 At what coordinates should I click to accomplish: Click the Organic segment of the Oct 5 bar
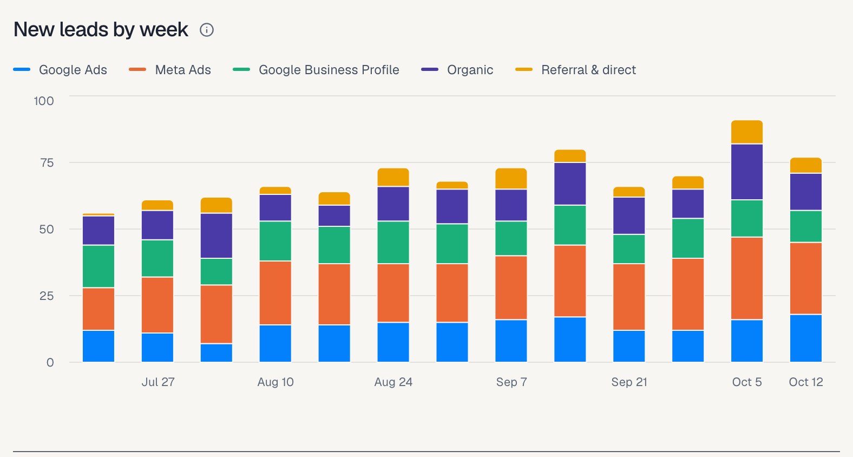click(x=747, y=172)
